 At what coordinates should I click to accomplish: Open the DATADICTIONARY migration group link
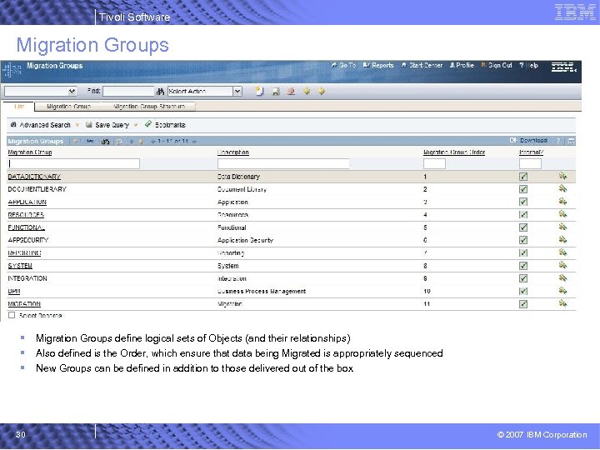click(34, 177)
